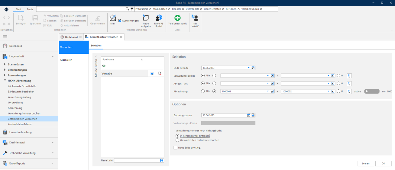The height and width of the screenshot is (170, 395).
Task: Click lookup icon next to 1000002 field
Action: coord(333,91)
